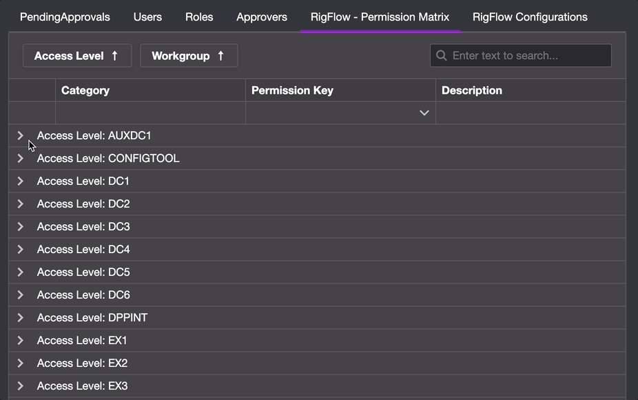Click the magnifying glass search icon
The height and width of the screenshot is (400, 638).
click(441, 55)
